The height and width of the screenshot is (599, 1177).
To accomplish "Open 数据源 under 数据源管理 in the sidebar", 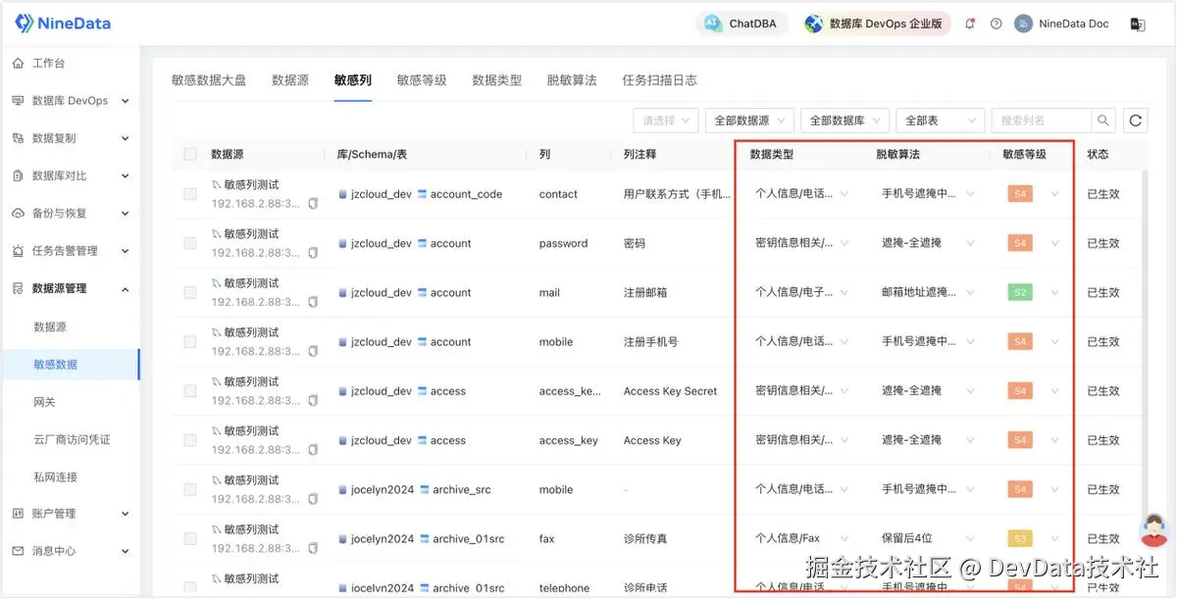I will [x=70, y=326].
